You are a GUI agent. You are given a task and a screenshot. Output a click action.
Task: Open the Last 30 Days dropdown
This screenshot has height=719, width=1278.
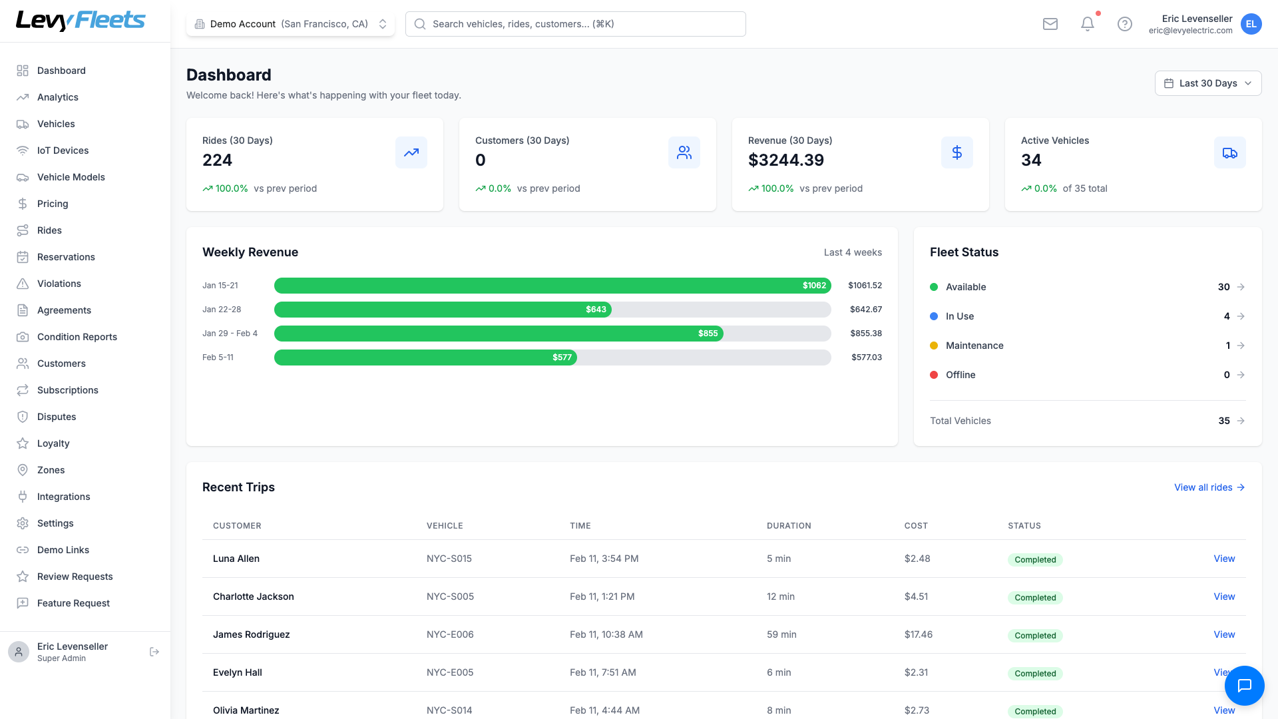1207,83
